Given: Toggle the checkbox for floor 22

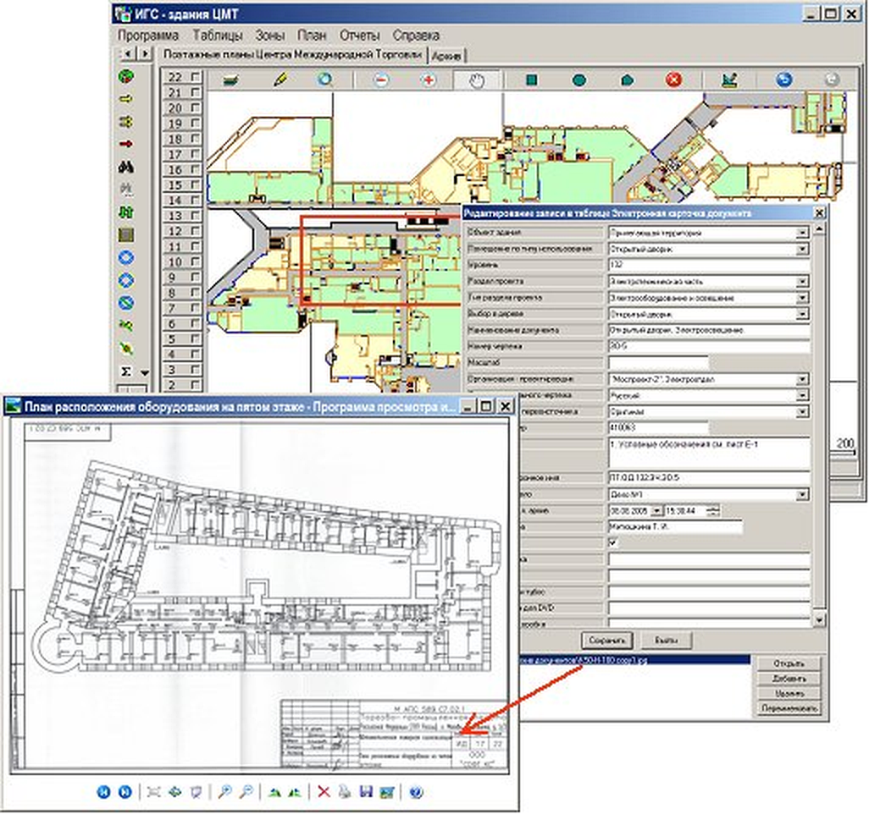Looking at the screenshot, I should pos(196,77).
